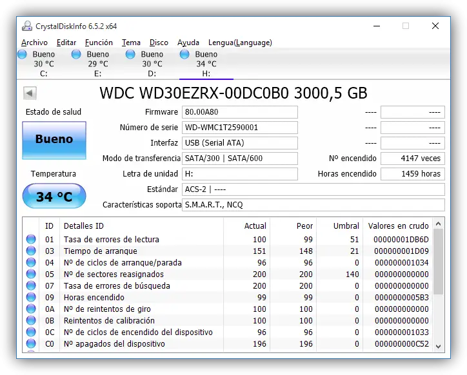Select the D: drive status orb
Viewport: 467px width, 375px height.
point(130,54)
